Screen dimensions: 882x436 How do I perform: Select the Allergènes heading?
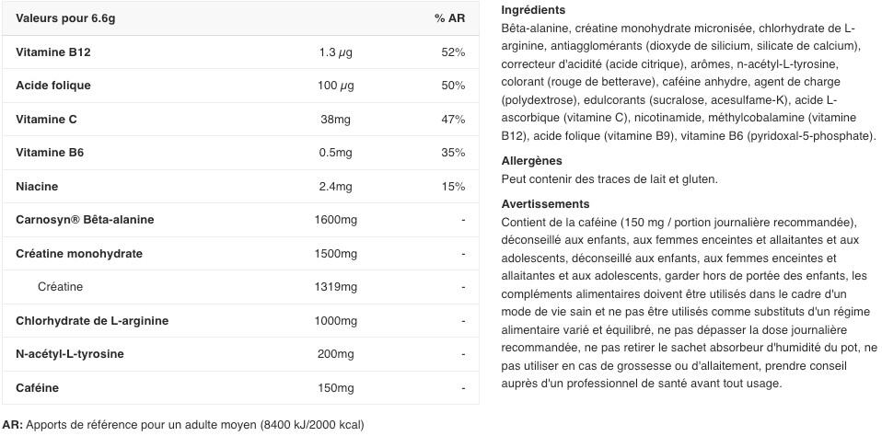[x=531, y=161]
